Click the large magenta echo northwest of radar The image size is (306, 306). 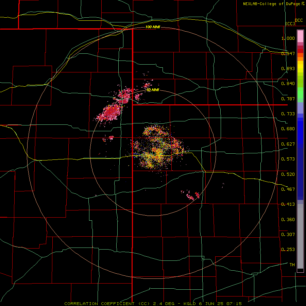(111, 112)
